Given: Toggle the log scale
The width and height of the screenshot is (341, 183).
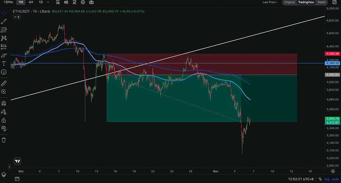Looking at the screenshot, I should click(327, 179).
